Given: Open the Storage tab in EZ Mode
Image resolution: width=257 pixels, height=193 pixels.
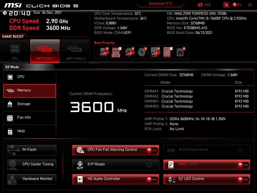Looking at the screenshot, I should pos(30,104).
